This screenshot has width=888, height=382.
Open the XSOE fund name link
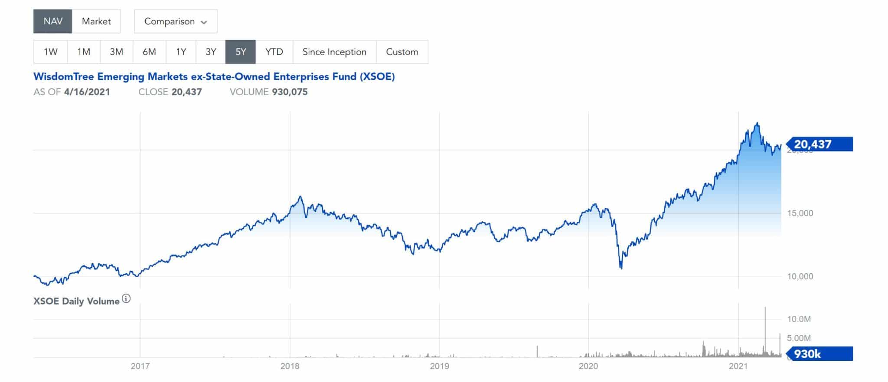point(214,76)
